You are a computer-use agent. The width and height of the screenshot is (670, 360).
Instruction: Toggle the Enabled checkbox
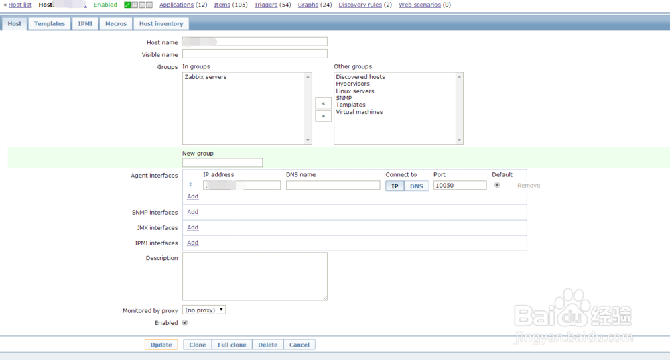click(185, 323)
